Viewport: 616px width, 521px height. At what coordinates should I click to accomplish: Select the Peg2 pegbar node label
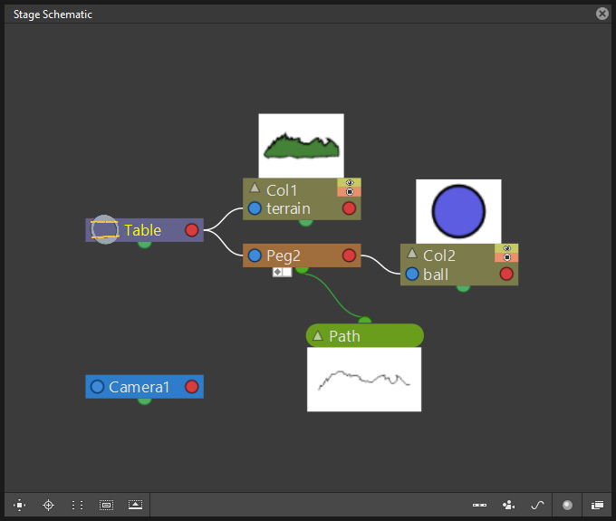[x=284, y=256]
